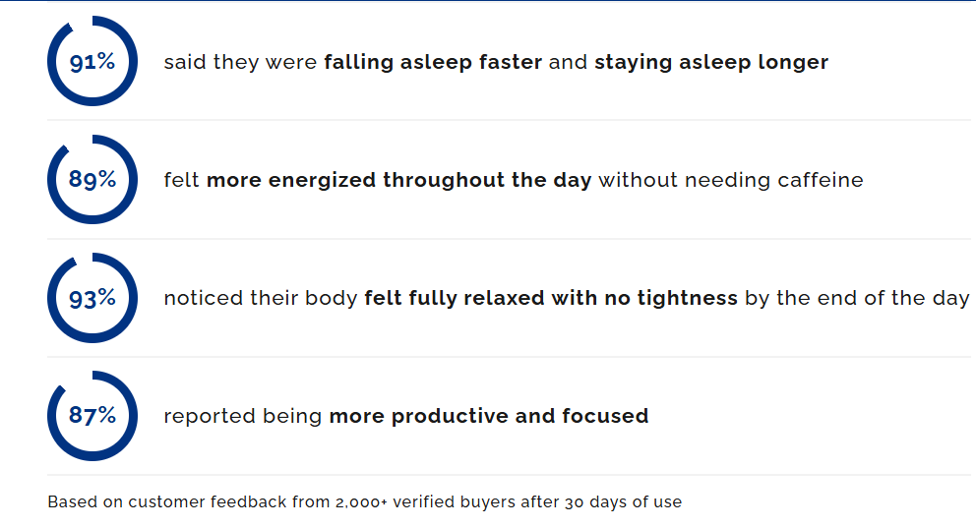Click the bold 'falling asleep faster' text

point(433,62)
